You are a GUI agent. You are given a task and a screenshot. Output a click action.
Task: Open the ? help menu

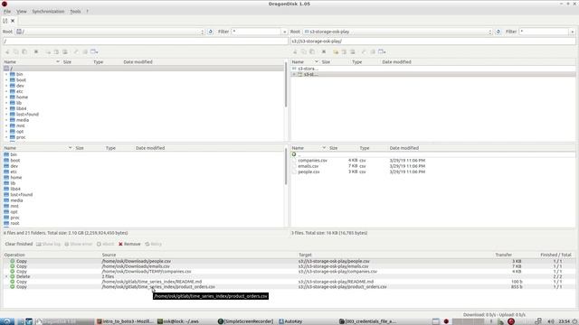[x=88, y=12]
